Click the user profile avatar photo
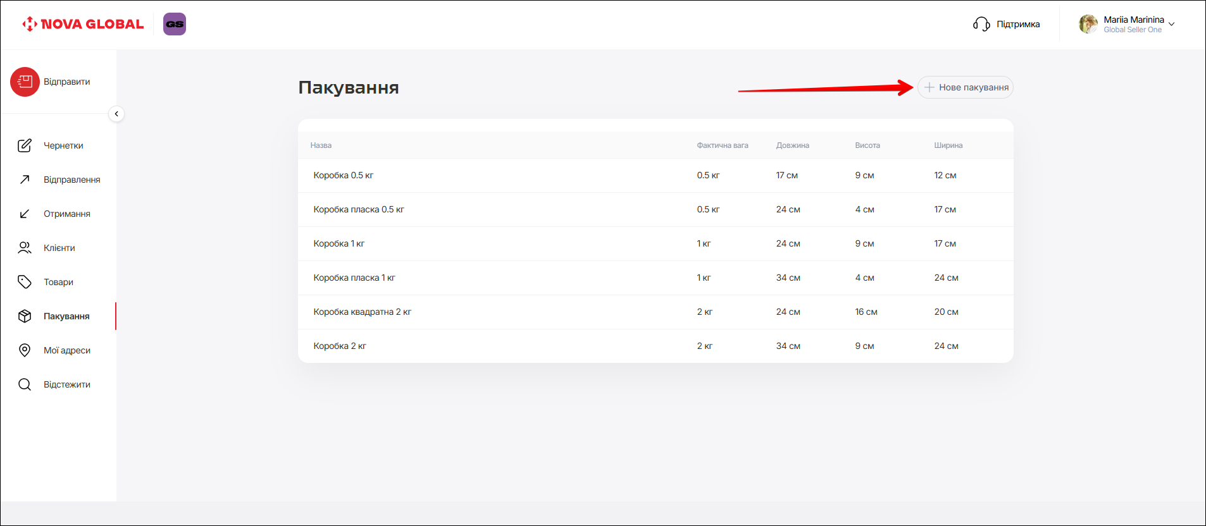1206x526 pixels. click(1088, 24)
